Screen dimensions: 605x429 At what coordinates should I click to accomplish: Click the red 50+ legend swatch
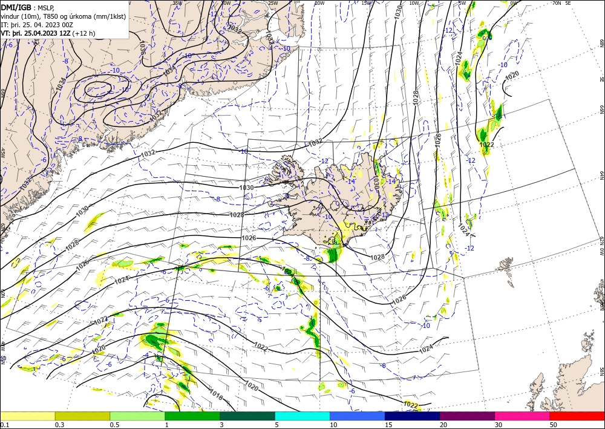[x=577, y=416]
